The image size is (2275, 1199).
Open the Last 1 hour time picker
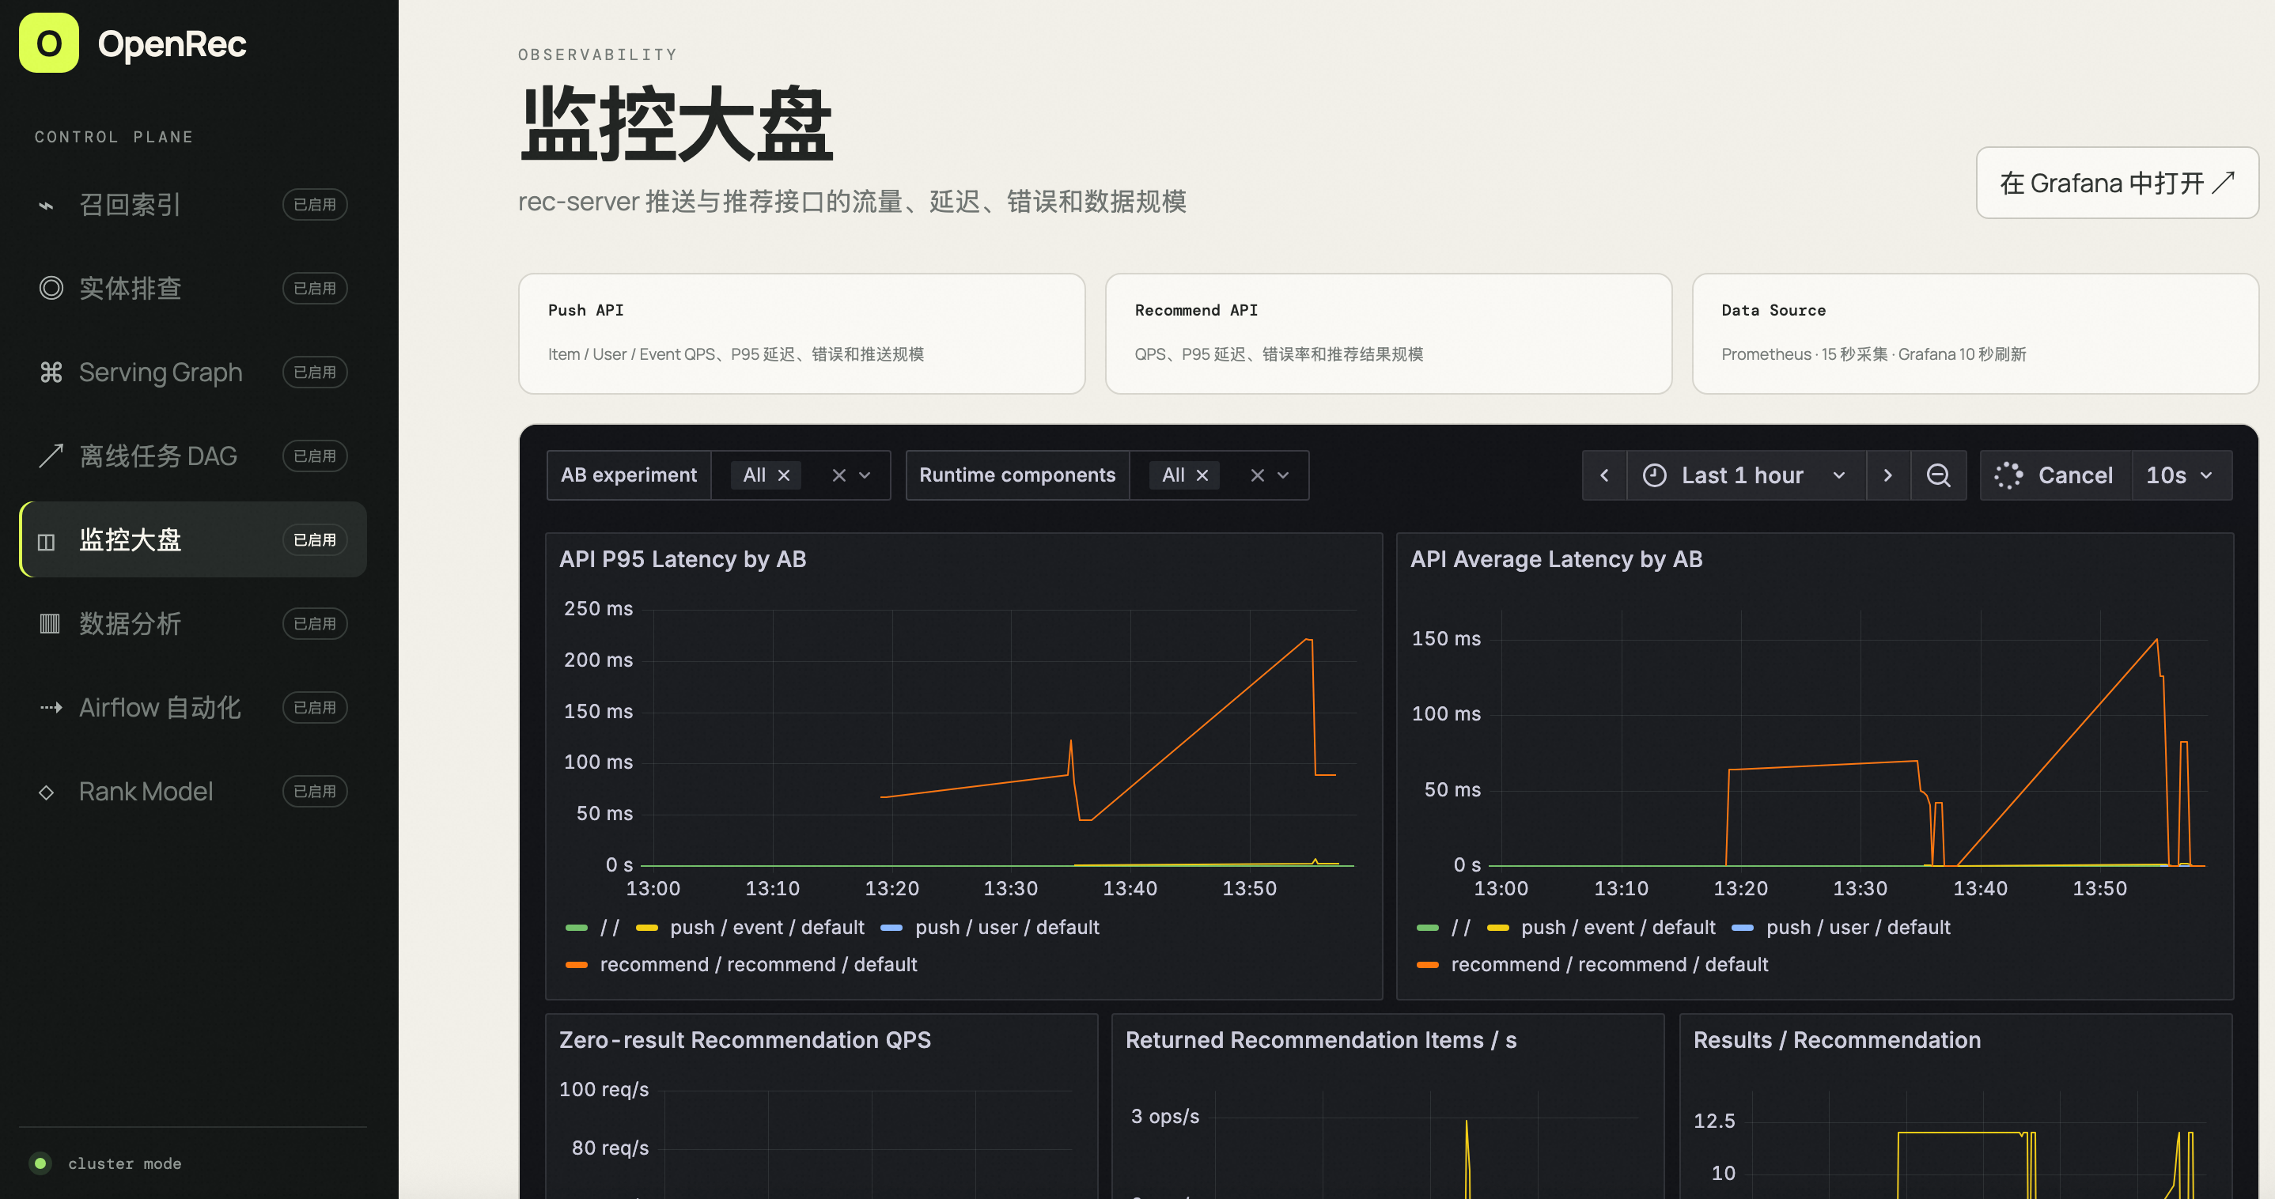click(1746, 475)
